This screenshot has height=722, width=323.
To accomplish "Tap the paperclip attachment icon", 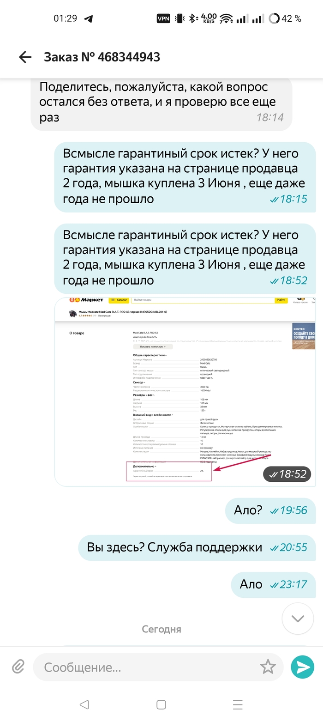I will [18, 667].
